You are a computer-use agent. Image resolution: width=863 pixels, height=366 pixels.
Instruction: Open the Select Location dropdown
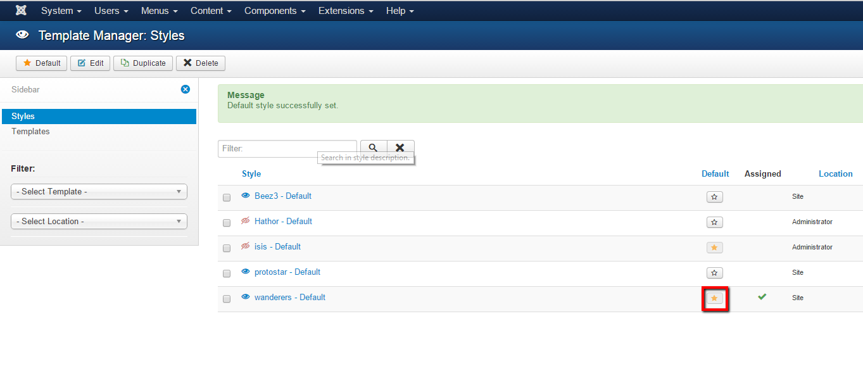pos(99,221)
